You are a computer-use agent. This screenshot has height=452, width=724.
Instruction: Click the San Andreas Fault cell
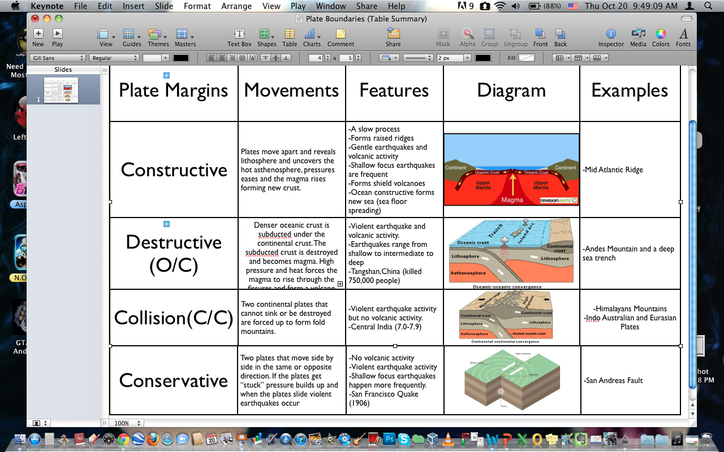tap(630, 380)
